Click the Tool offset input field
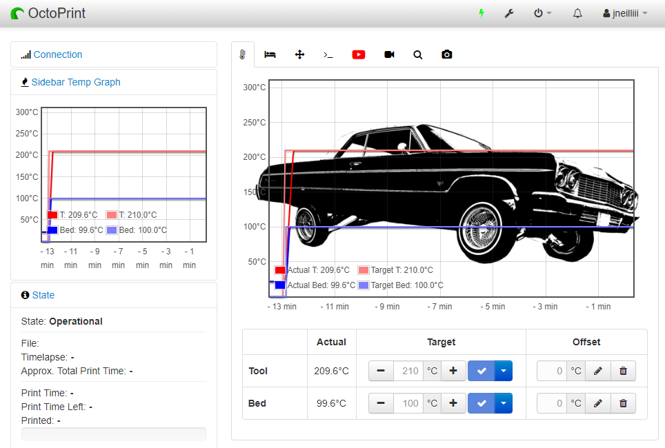Screen dimensions: 665x448 552,371
